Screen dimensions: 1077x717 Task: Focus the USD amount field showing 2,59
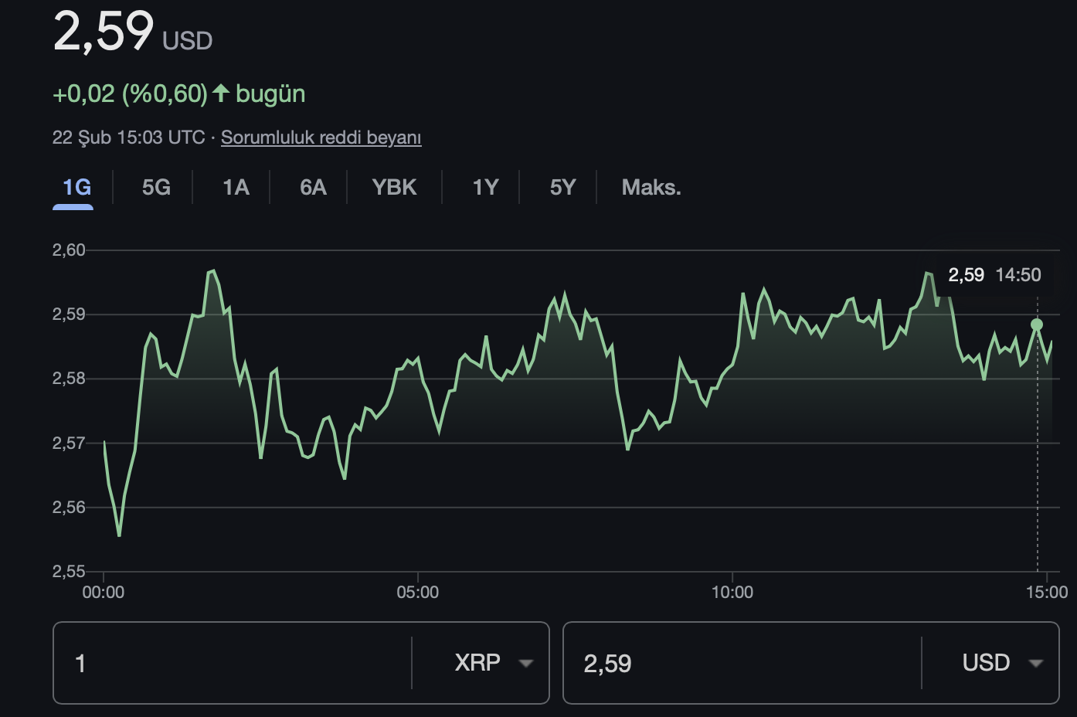coord(742,663)
